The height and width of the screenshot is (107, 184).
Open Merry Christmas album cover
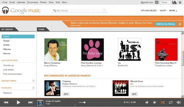pos(55,49)
